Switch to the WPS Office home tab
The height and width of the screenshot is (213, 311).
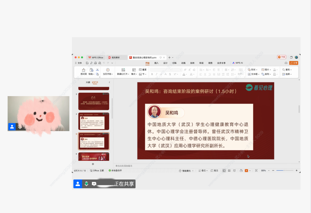[x=96, y=57]
